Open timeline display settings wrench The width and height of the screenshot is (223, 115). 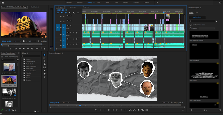(x=74, y=12)
